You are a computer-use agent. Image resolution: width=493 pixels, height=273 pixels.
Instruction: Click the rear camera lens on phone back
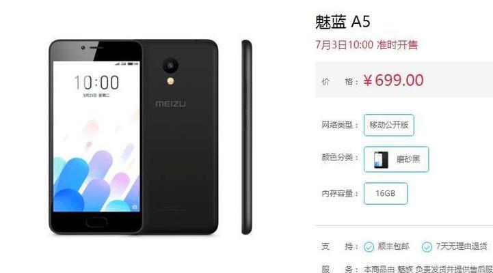pyautogui.click(x=170, y=66)
